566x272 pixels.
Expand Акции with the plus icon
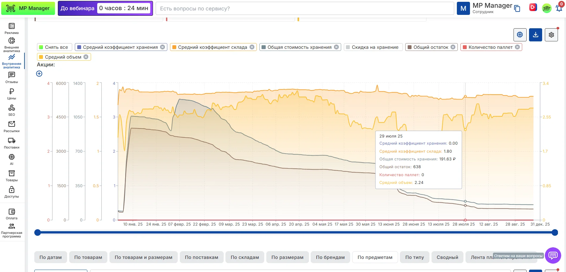coord(39,74)
